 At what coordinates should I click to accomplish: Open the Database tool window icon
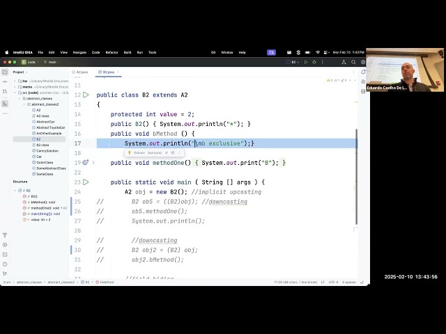(363, 91)
